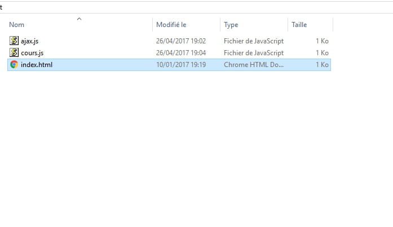This screenshot has width=393, height=227.
Task: Click Fichier de JavaScript type of ajax.js
Action: 254,41
